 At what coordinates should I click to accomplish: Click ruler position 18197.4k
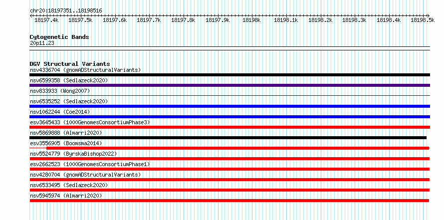46,20
